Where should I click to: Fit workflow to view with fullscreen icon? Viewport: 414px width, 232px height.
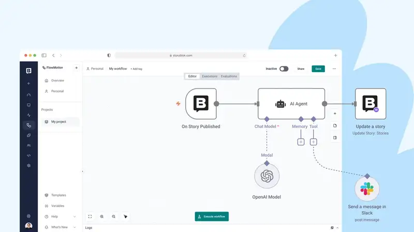click(90, 216)
